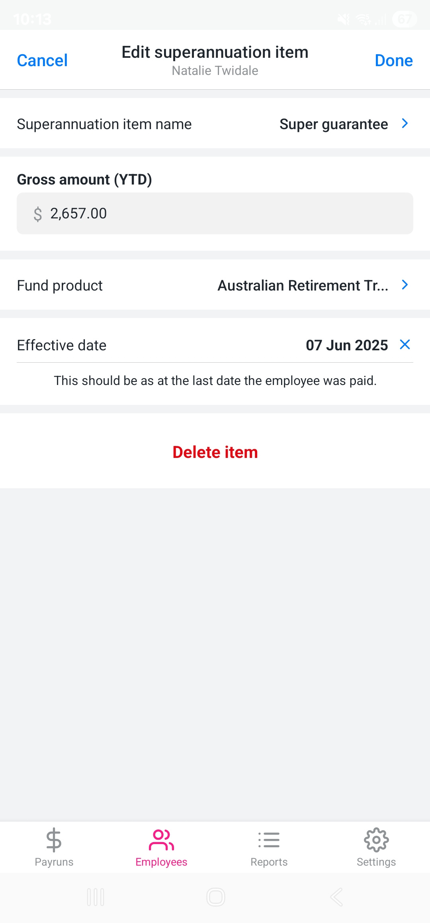This screenshot has height=923, width=430.
Task: Open the Android recent apps icon
Action: pos(96,897)
